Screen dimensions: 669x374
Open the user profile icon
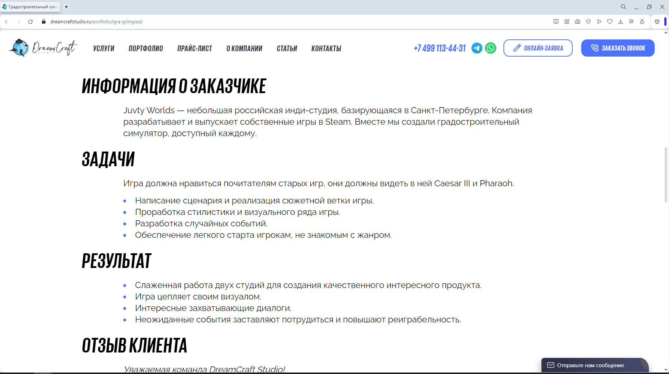[642, 21]
